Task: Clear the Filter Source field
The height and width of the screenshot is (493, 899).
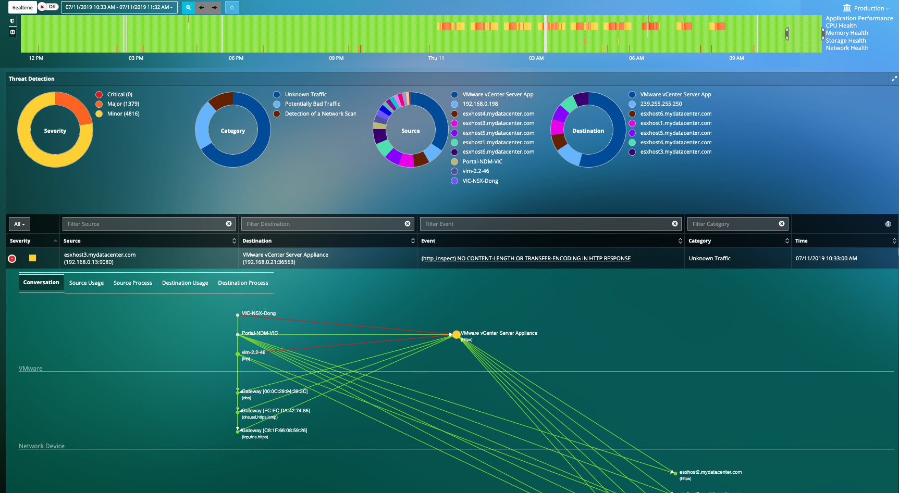Action: click(229, 224)
